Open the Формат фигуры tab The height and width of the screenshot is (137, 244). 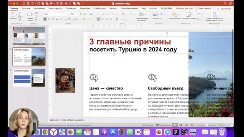click(184, 8)
